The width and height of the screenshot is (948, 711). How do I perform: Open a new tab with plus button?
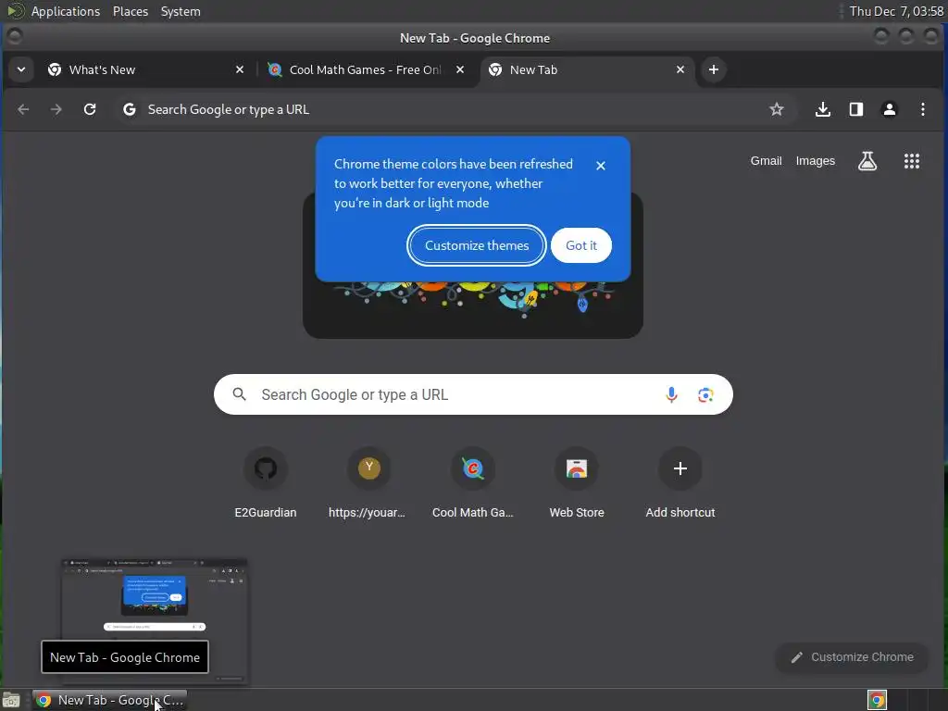click(714, 69)
